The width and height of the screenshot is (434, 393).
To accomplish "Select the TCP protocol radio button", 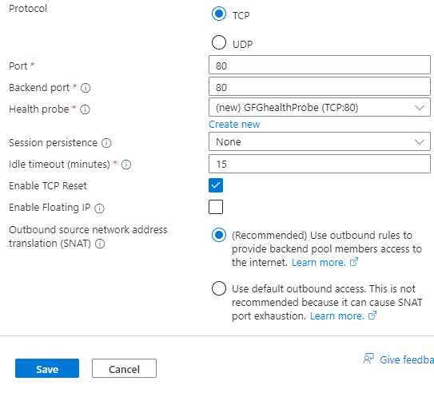I will [x=219, y=14].
